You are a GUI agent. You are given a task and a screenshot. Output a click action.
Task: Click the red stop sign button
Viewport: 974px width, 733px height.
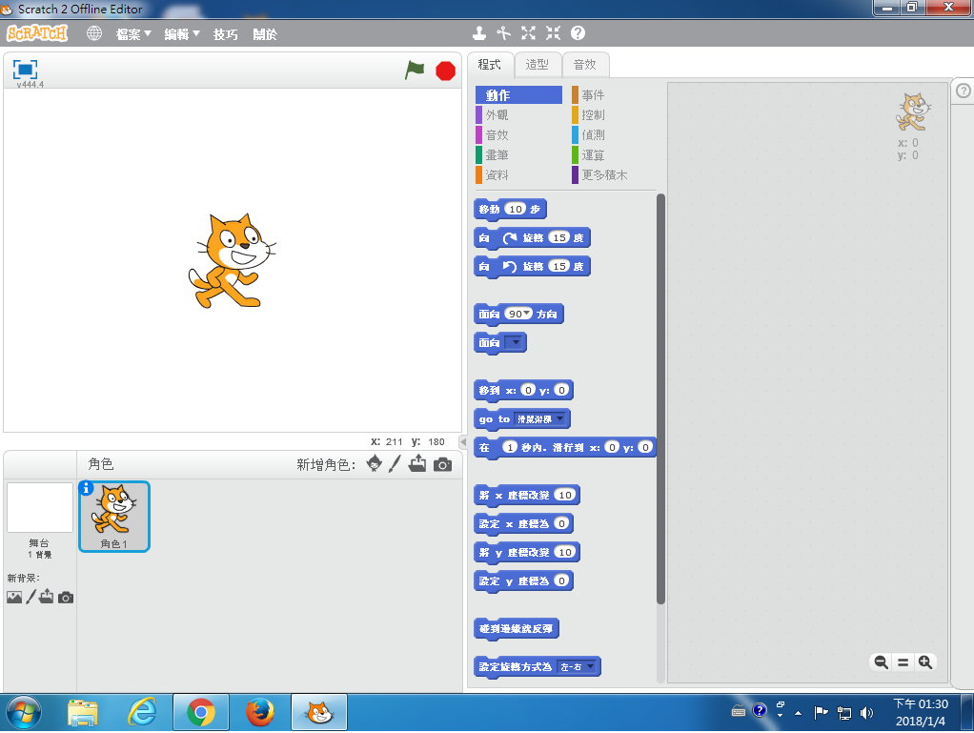[445, 71]
